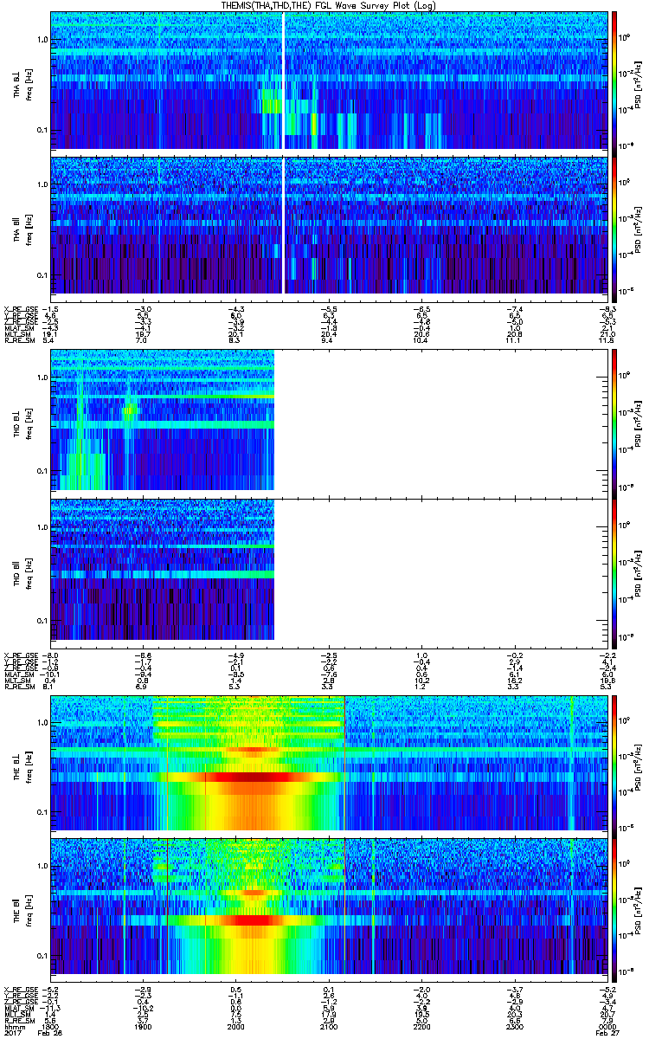
Task: Click the 2017 year label
Action: coord(14,1034)
